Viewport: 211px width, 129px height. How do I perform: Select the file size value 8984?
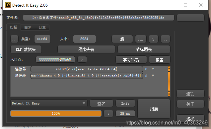click(85, 39)
